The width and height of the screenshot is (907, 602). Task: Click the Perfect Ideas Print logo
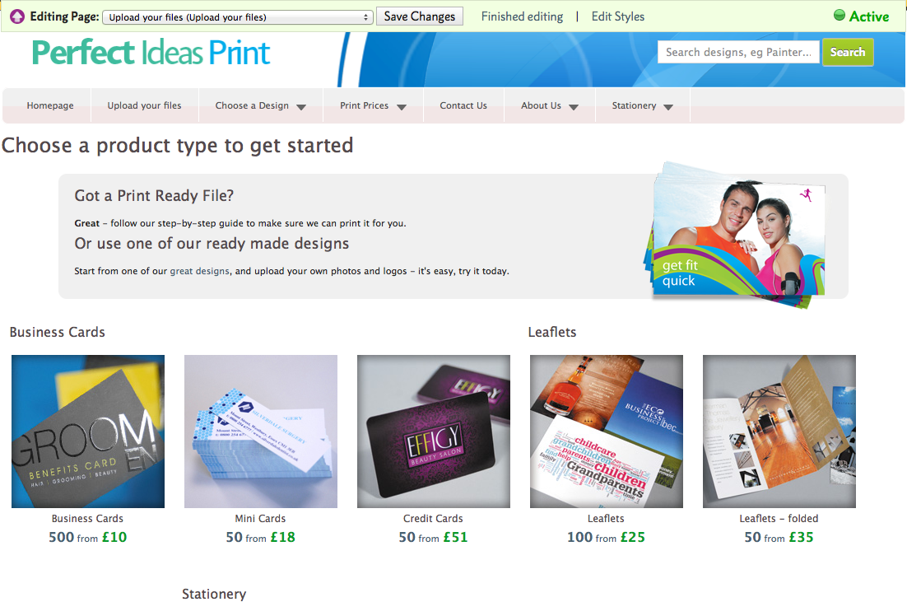point(151,53)
